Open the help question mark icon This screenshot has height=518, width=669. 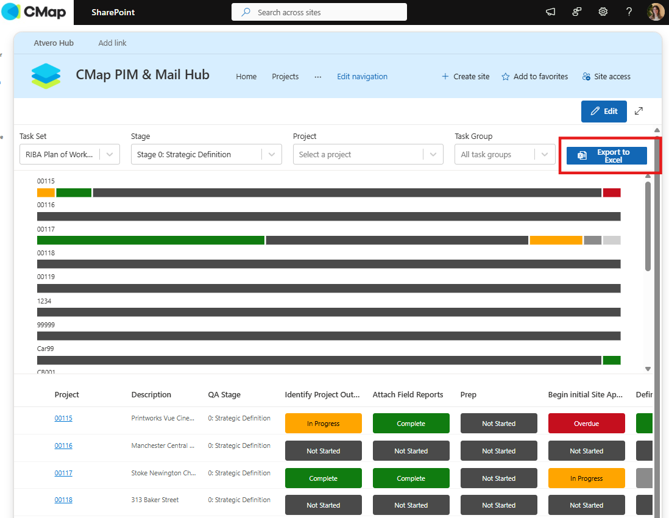click(629, 12)
